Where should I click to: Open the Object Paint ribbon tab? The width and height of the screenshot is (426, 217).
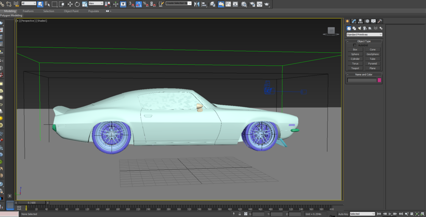[71, 11]
